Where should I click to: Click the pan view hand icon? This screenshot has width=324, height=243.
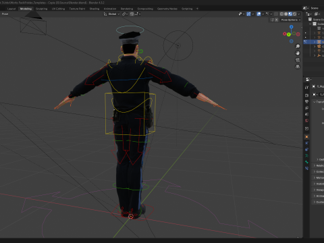(298, 53)
